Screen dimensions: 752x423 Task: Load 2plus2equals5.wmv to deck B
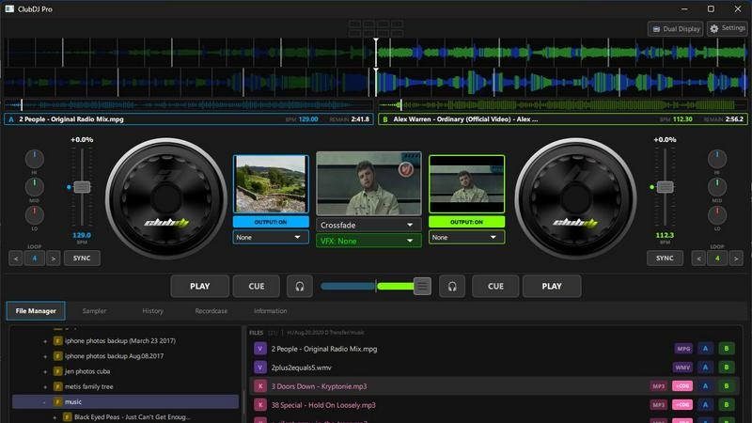coord(726,368)
